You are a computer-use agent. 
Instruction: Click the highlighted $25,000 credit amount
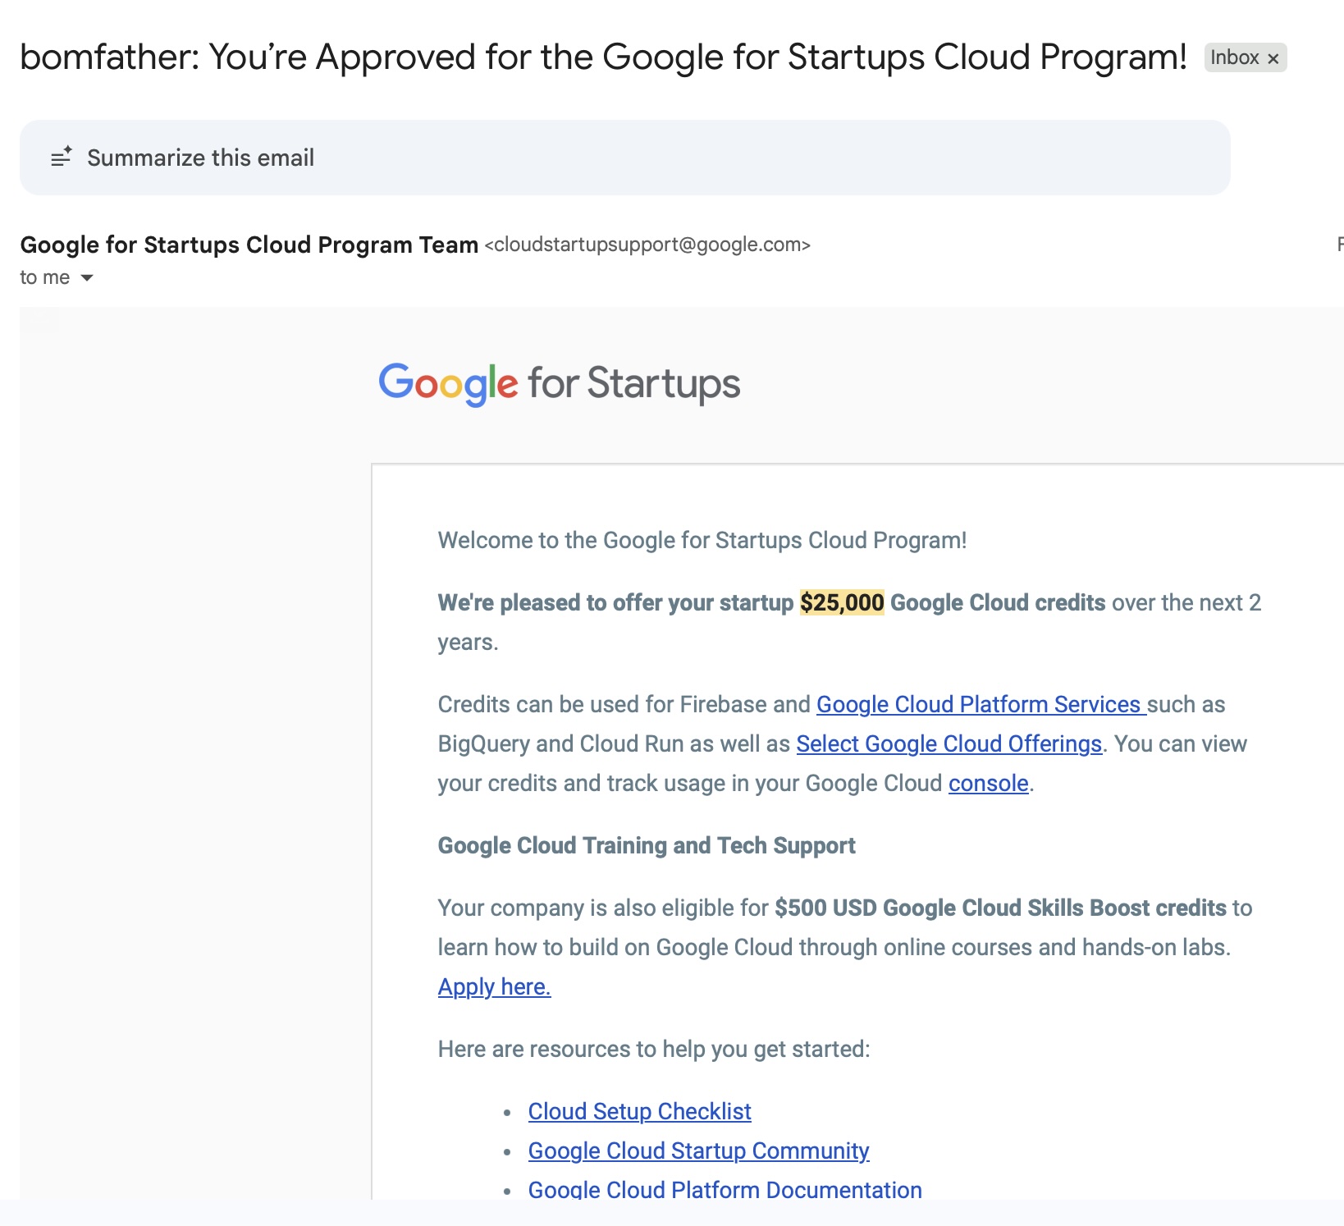841,602
